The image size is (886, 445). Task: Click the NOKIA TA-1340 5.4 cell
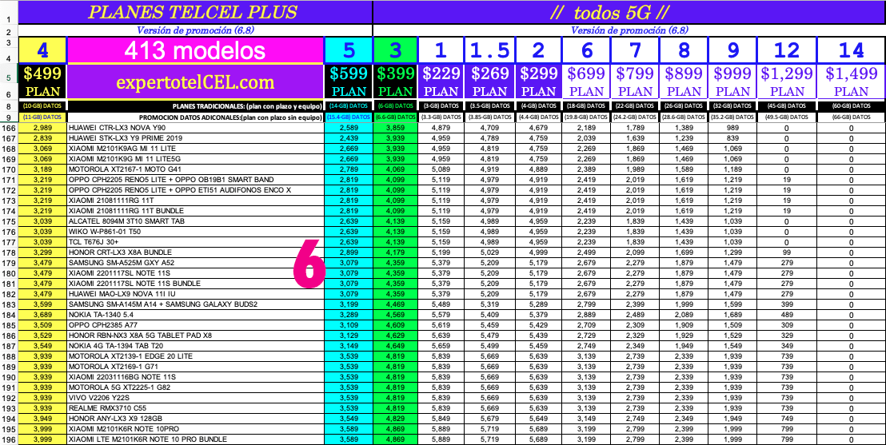coord(195,315)
